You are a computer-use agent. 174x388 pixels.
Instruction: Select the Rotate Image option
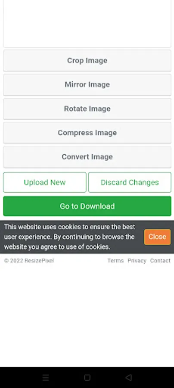pyautogui.click(x=87, y=109)
